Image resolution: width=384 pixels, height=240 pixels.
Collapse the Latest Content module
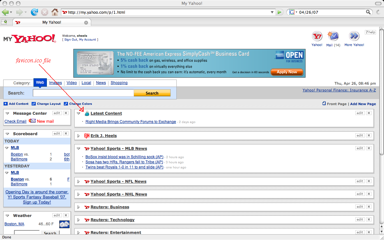click(78, 113)
